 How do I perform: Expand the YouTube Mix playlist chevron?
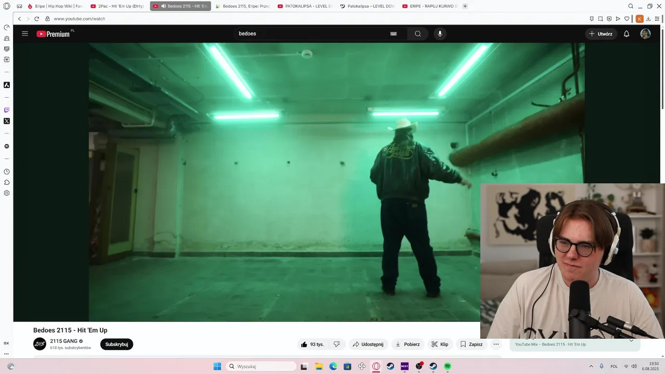pyautogui.click(x=631, y=341)
